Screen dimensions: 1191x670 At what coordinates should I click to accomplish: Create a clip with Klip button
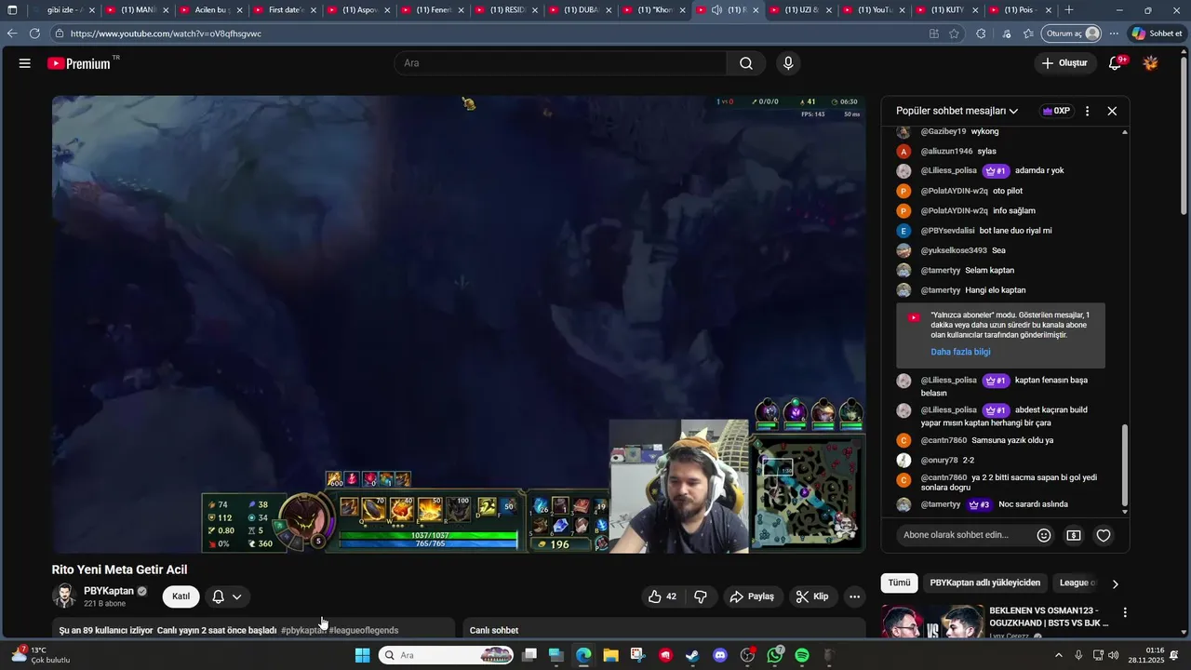[x=811, y=596]
